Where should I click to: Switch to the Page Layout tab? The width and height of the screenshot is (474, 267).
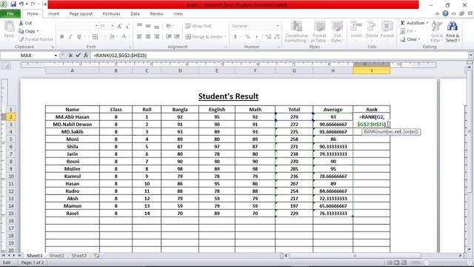coord(81,13)
